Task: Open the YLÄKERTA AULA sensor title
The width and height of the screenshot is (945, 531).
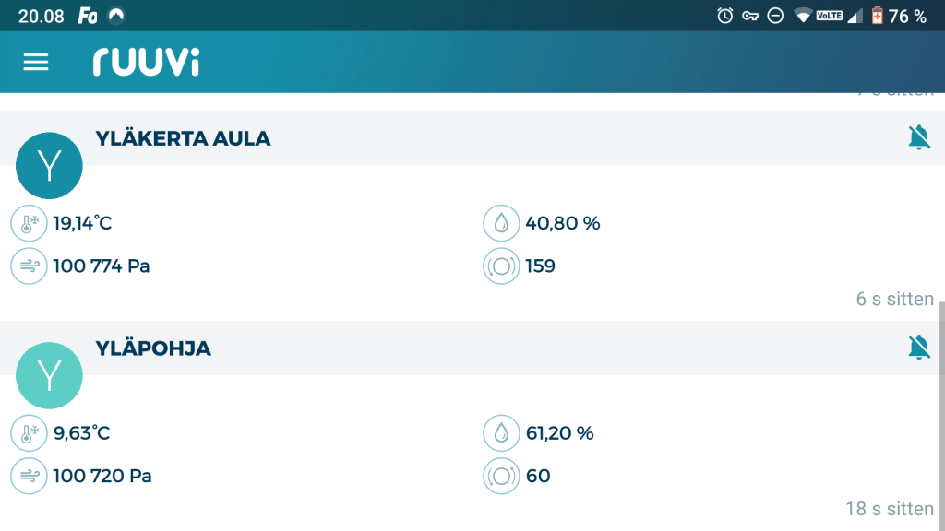Action: click(x=183, y=139)
